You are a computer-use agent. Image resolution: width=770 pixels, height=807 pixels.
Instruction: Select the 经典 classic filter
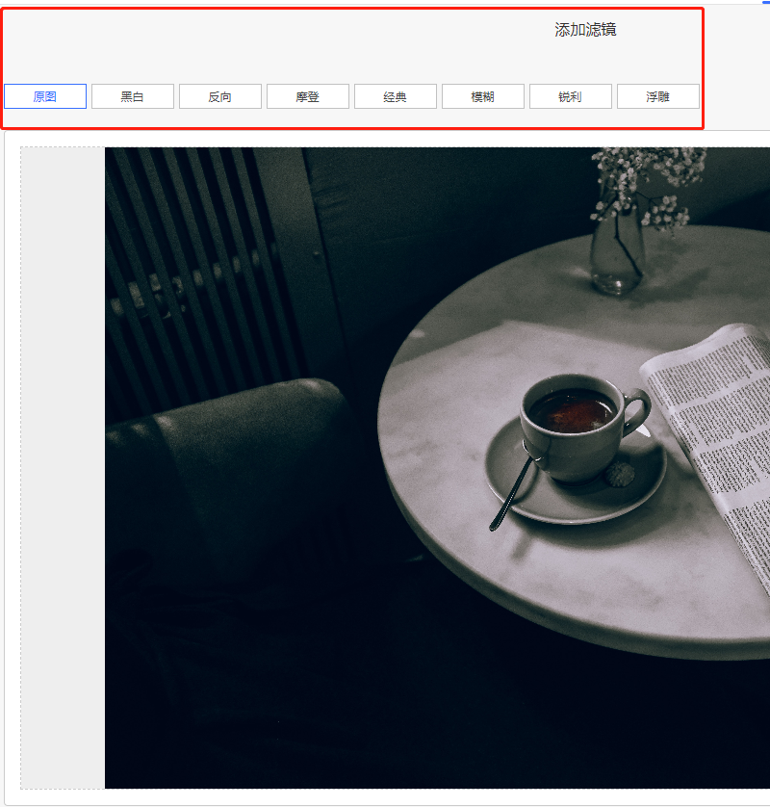pyautogui.click(x=395, y=96)
